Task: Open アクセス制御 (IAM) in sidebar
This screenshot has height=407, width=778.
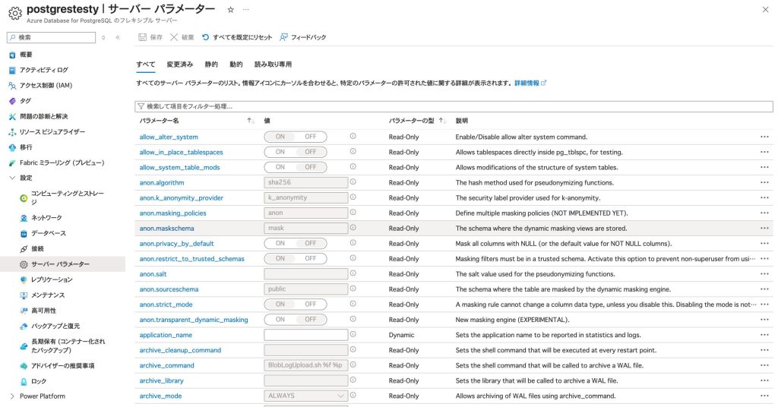Action: click(46, 85)
